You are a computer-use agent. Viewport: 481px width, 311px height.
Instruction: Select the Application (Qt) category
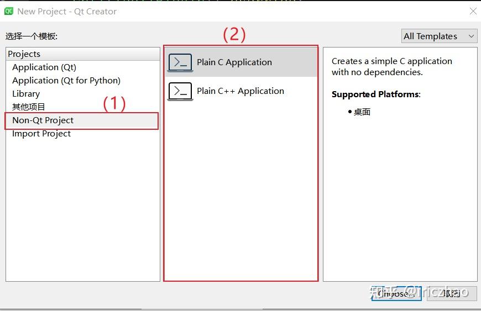pyautogui.click(x=44, y=67)
